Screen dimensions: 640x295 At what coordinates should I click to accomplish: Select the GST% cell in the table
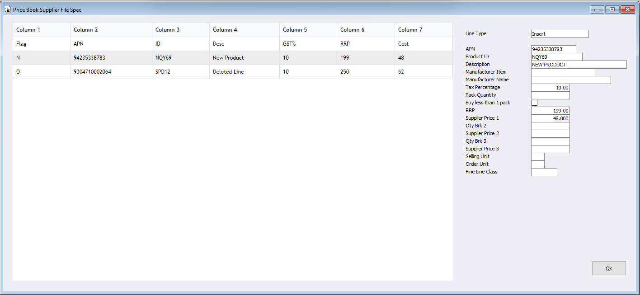(308, 44)
